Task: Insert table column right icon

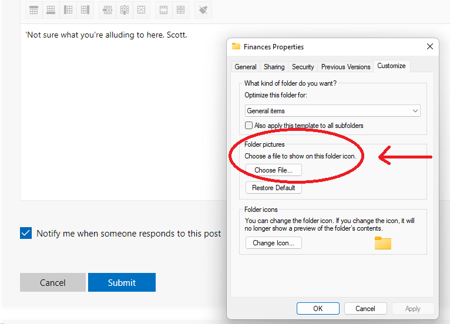Action: pyautogui.click(x=85, y=10)
